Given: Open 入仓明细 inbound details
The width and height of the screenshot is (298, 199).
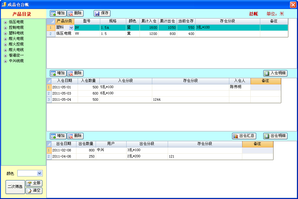Looking at the screenshot, I should (x=275, y=73).
